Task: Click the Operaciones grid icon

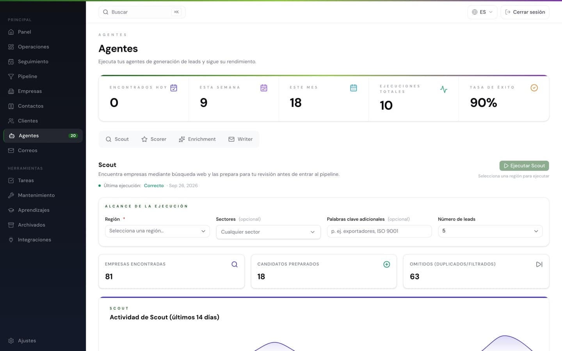Action: [11, 47]
